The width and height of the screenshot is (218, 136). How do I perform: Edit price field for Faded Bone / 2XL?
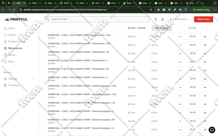193,45
